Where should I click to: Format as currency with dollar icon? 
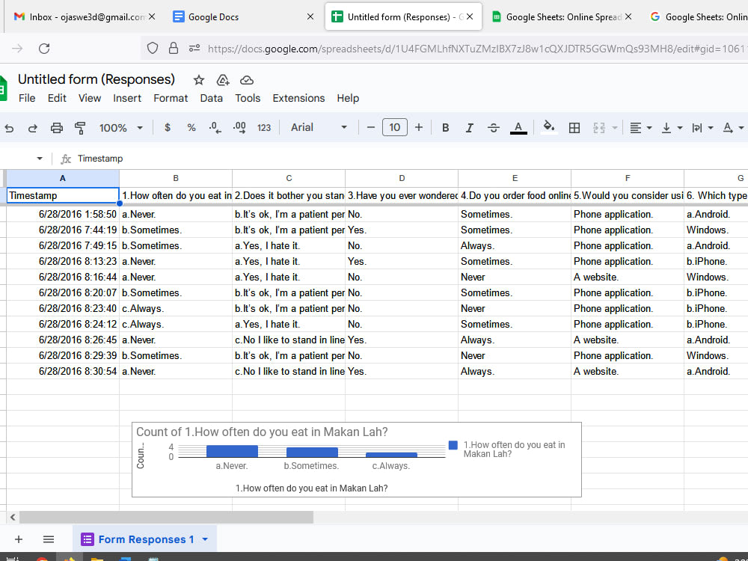[168, 128]
